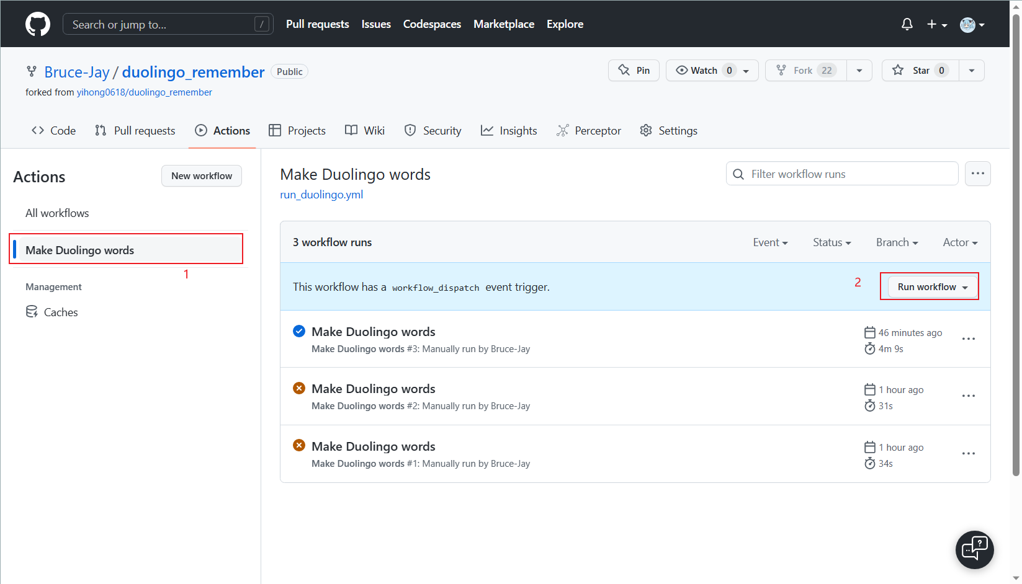
Task: Open the GitHub home logo
Action: (38, 24)
